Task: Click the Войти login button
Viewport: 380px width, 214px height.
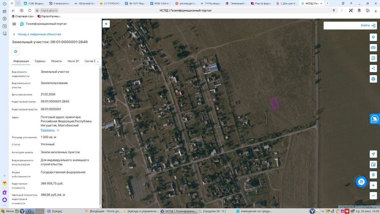Action: [x=368, y=25]
